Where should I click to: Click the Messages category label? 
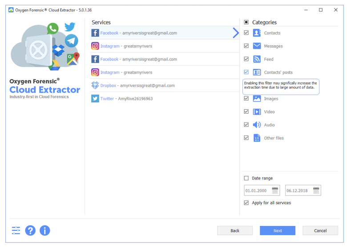tap(273, 46)
